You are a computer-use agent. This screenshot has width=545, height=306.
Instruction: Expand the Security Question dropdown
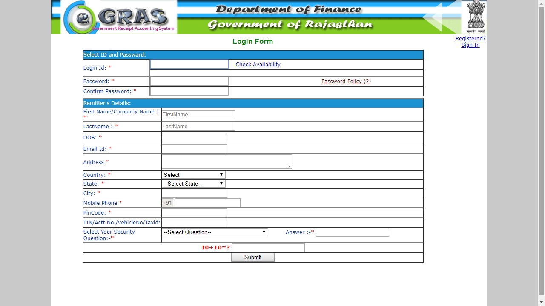coord(214,232)
